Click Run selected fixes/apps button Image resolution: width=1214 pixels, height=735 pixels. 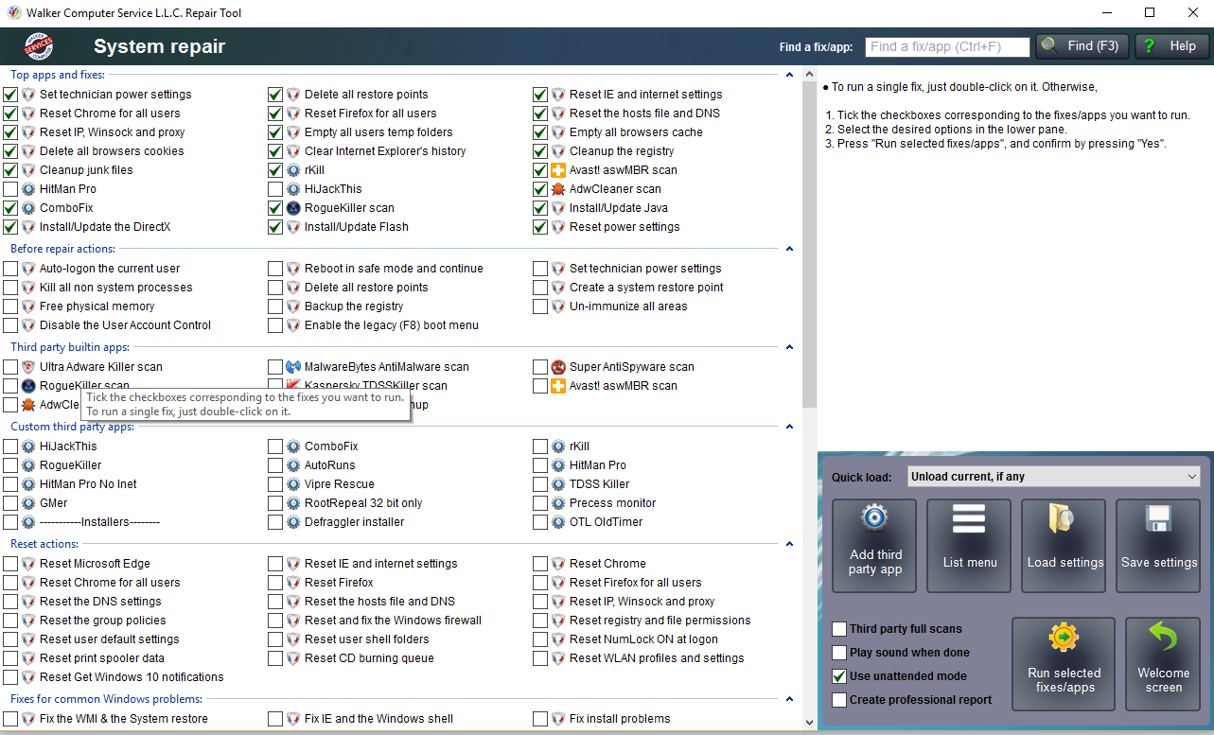tap(1064, 664)
